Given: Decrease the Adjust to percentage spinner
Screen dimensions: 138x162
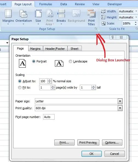Looking at the screenshot, I should pyautogui.click(x=50, y=82).
